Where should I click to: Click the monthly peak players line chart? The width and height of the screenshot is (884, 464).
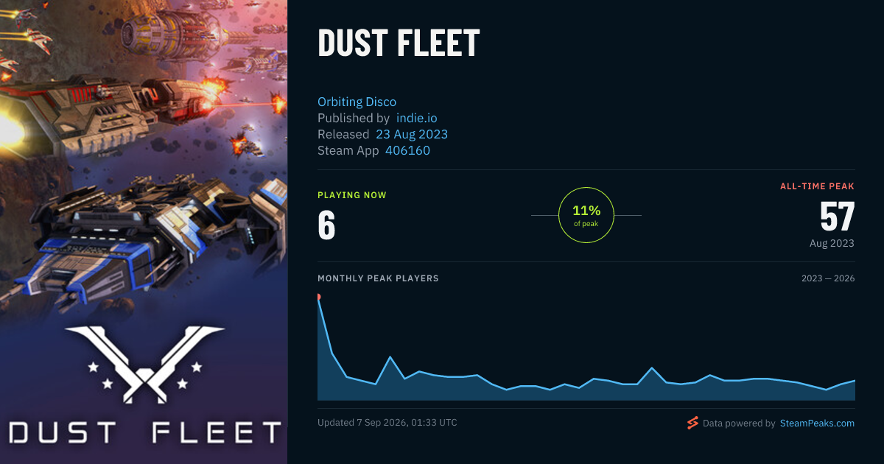(x=586, y=348)
